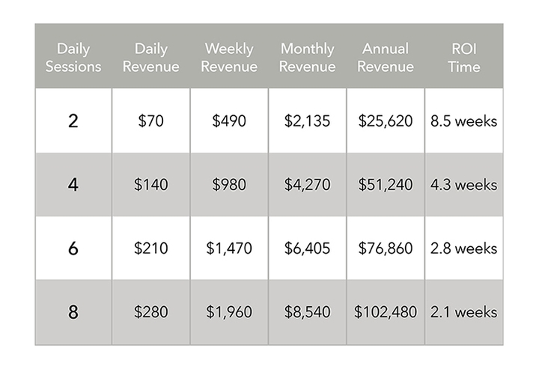Select the $70 daily revenue cell
This screenshot has width=539, height=369.
click(151, 121)
